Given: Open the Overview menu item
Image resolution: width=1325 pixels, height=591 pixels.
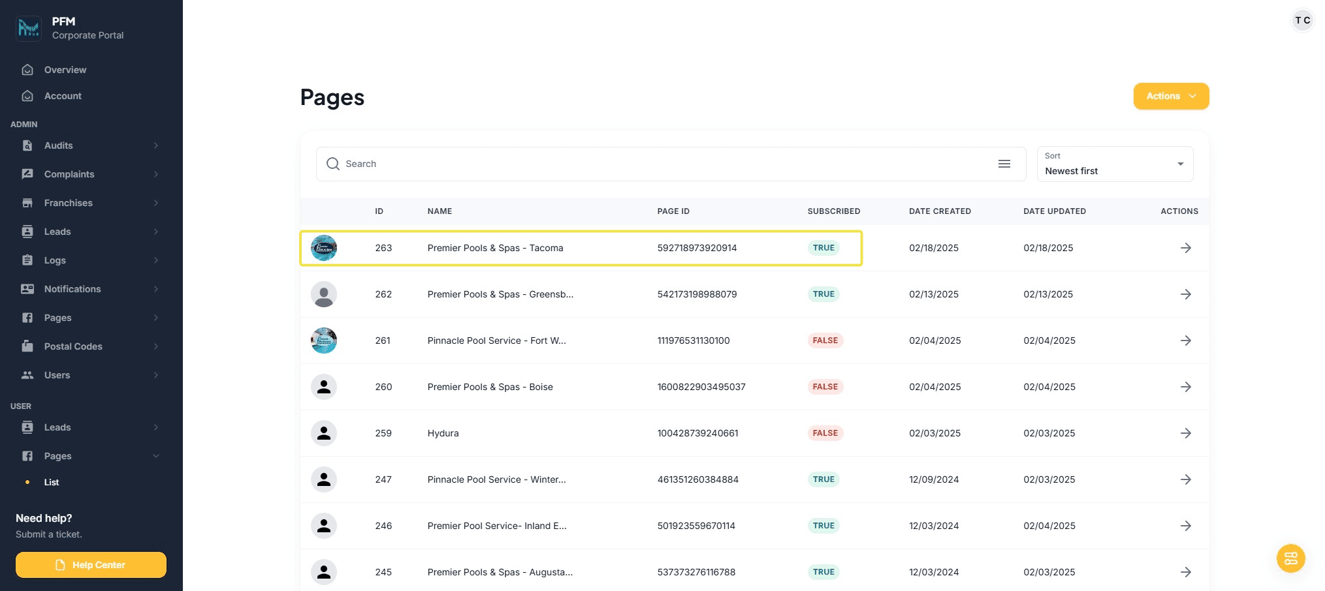Looking at the screenshot, I should click(65, 70).
